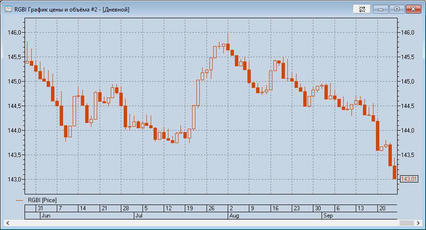Click the date label 14 on the time axis

(83, 208)
